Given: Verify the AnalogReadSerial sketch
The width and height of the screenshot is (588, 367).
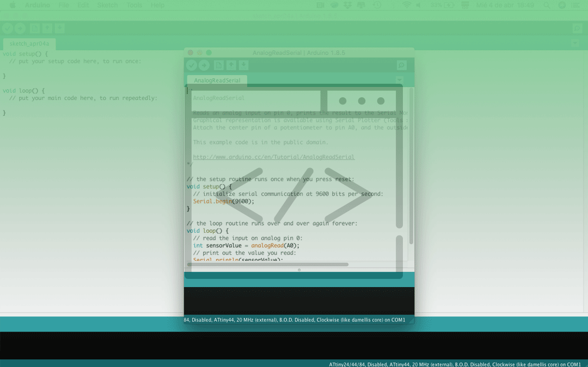Looking at the screenshot, I should [x=192, y=65].
